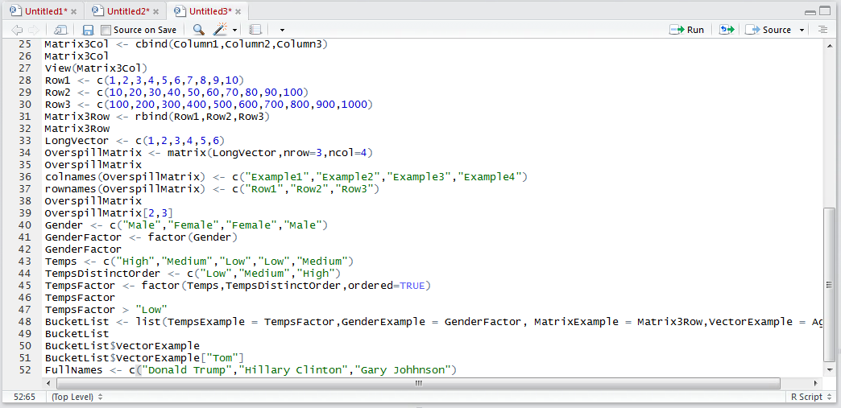Viewport: 841px width, 408px height.
Task: Click line number 25 in the gutter
Action: pyautogui.click(x=25, y=44)
